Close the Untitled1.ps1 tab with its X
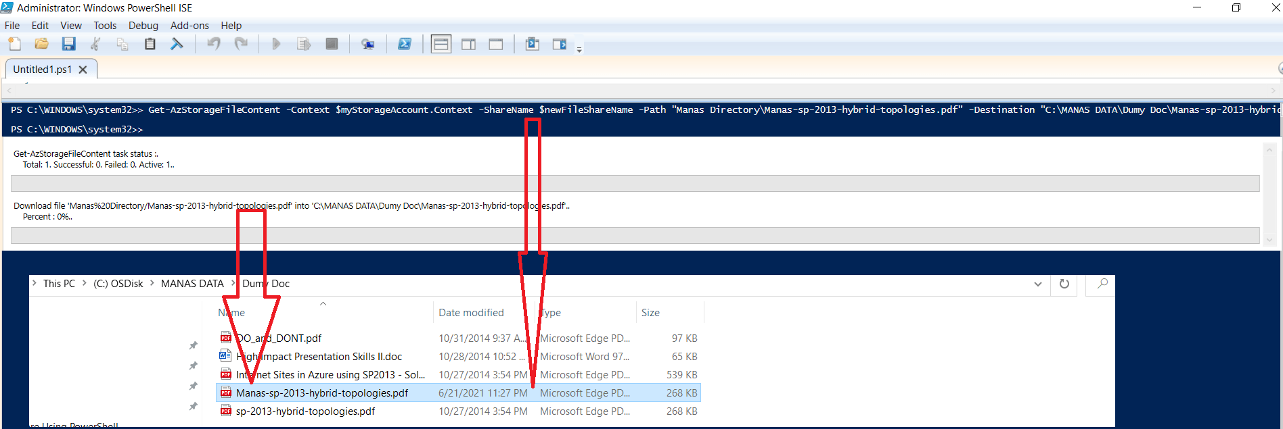 click(83, 70)
